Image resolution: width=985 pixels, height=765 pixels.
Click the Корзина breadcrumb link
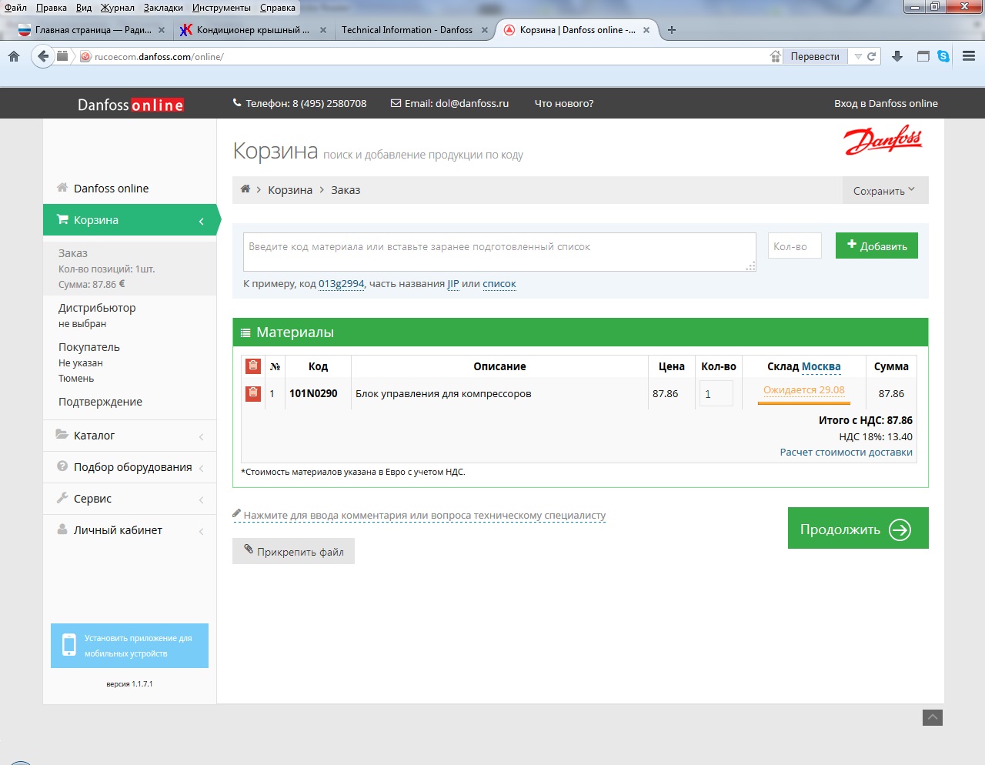(290, 190)
